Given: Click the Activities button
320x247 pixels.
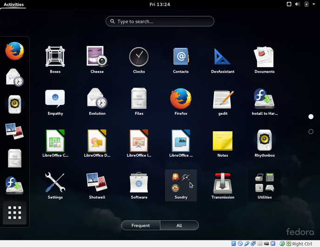Looking at the screenshot, I should [x=13, y=4].
